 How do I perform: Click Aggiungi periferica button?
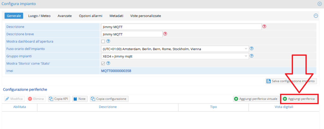tap(299, 99)
